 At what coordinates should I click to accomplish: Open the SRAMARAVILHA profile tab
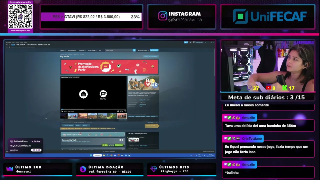[44, 45]
